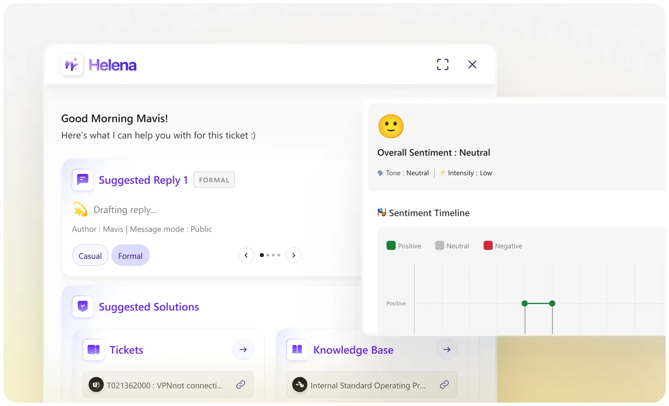Click the Suggested Reply chat icon
This screenshot has height=406, width=669.
coord(83,180)
